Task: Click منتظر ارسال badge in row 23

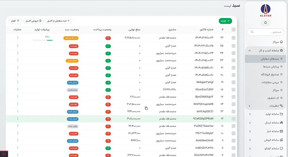Action: click(72, 61)
